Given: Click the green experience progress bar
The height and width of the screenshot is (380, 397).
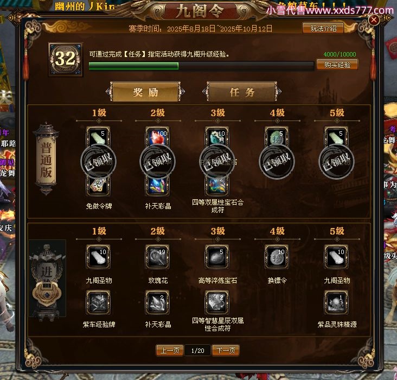Looking at the screenshot, I should [201, 66].
